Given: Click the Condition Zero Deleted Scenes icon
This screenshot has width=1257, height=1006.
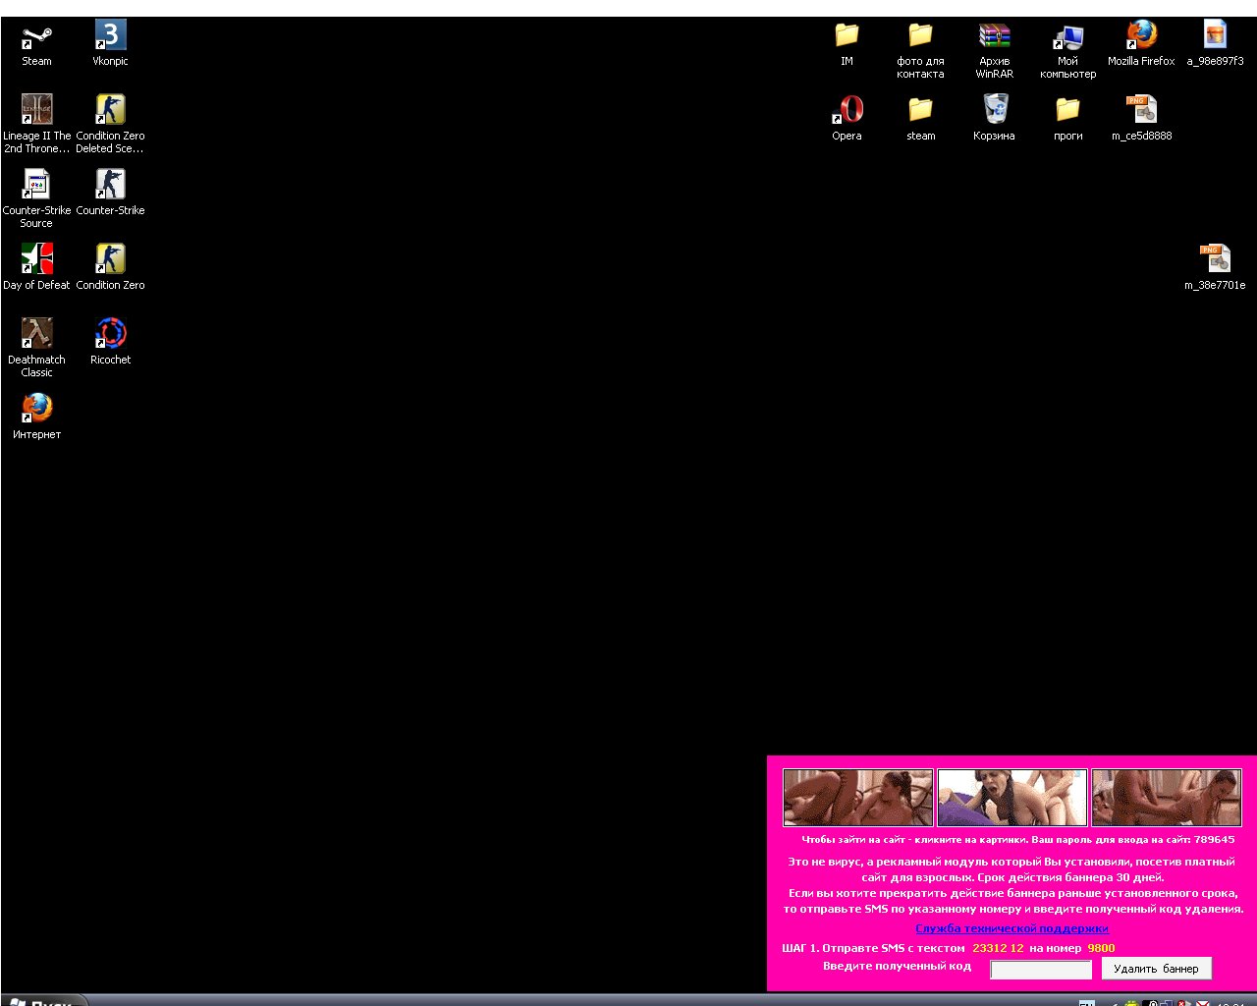Looking at the screenshot, I should pos(110,124).
